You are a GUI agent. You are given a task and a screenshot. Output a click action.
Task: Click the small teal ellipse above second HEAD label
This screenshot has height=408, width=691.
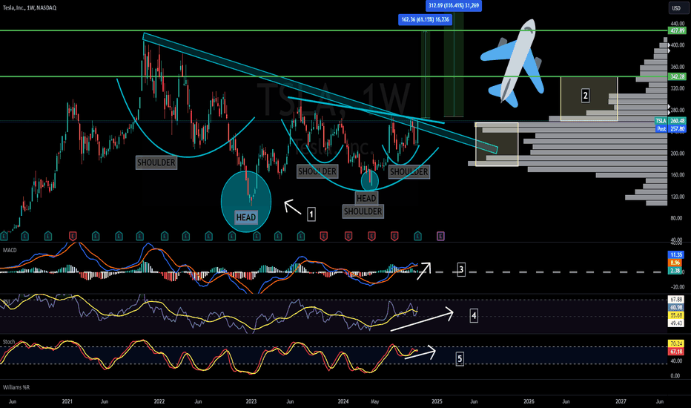pos(370,180)
